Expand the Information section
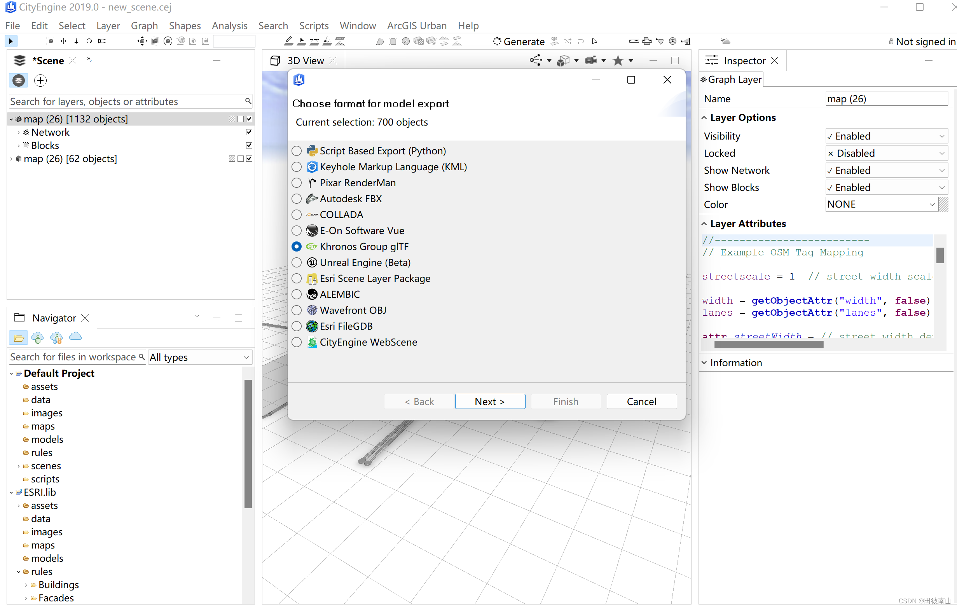Viewport: 957px width, 608px height. coord(704,363)
